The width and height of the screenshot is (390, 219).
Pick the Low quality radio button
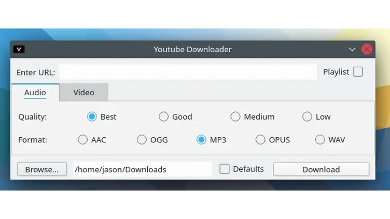click(x=307, y=116)
